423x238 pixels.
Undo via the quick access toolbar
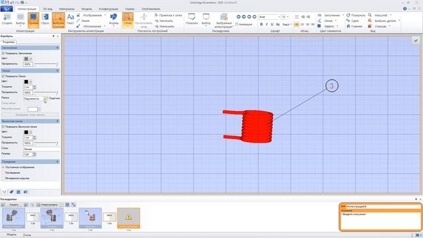(12, 3)
